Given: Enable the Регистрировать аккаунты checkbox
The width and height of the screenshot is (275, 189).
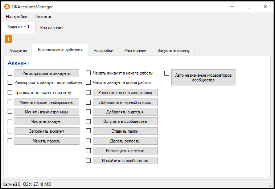Looking at the screenshot, I should click(10, 73).
